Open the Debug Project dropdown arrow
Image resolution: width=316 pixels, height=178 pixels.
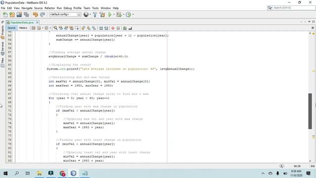click(123, 14)
